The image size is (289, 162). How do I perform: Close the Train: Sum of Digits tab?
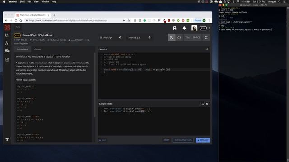pos(48,15)
